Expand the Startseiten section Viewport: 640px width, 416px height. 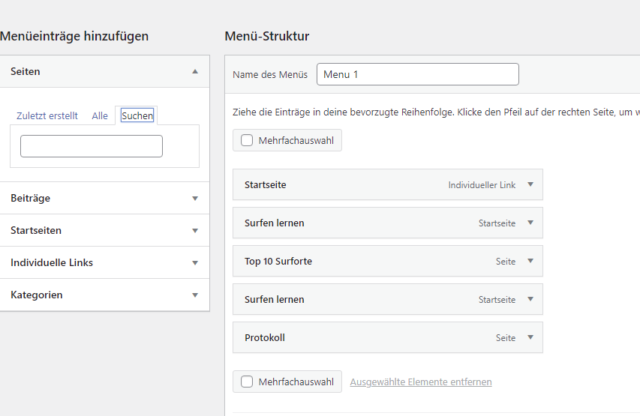[195, 231]
